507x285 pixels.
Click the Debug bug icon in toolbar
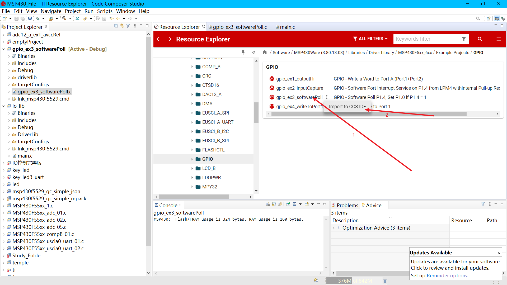point(38,18)
